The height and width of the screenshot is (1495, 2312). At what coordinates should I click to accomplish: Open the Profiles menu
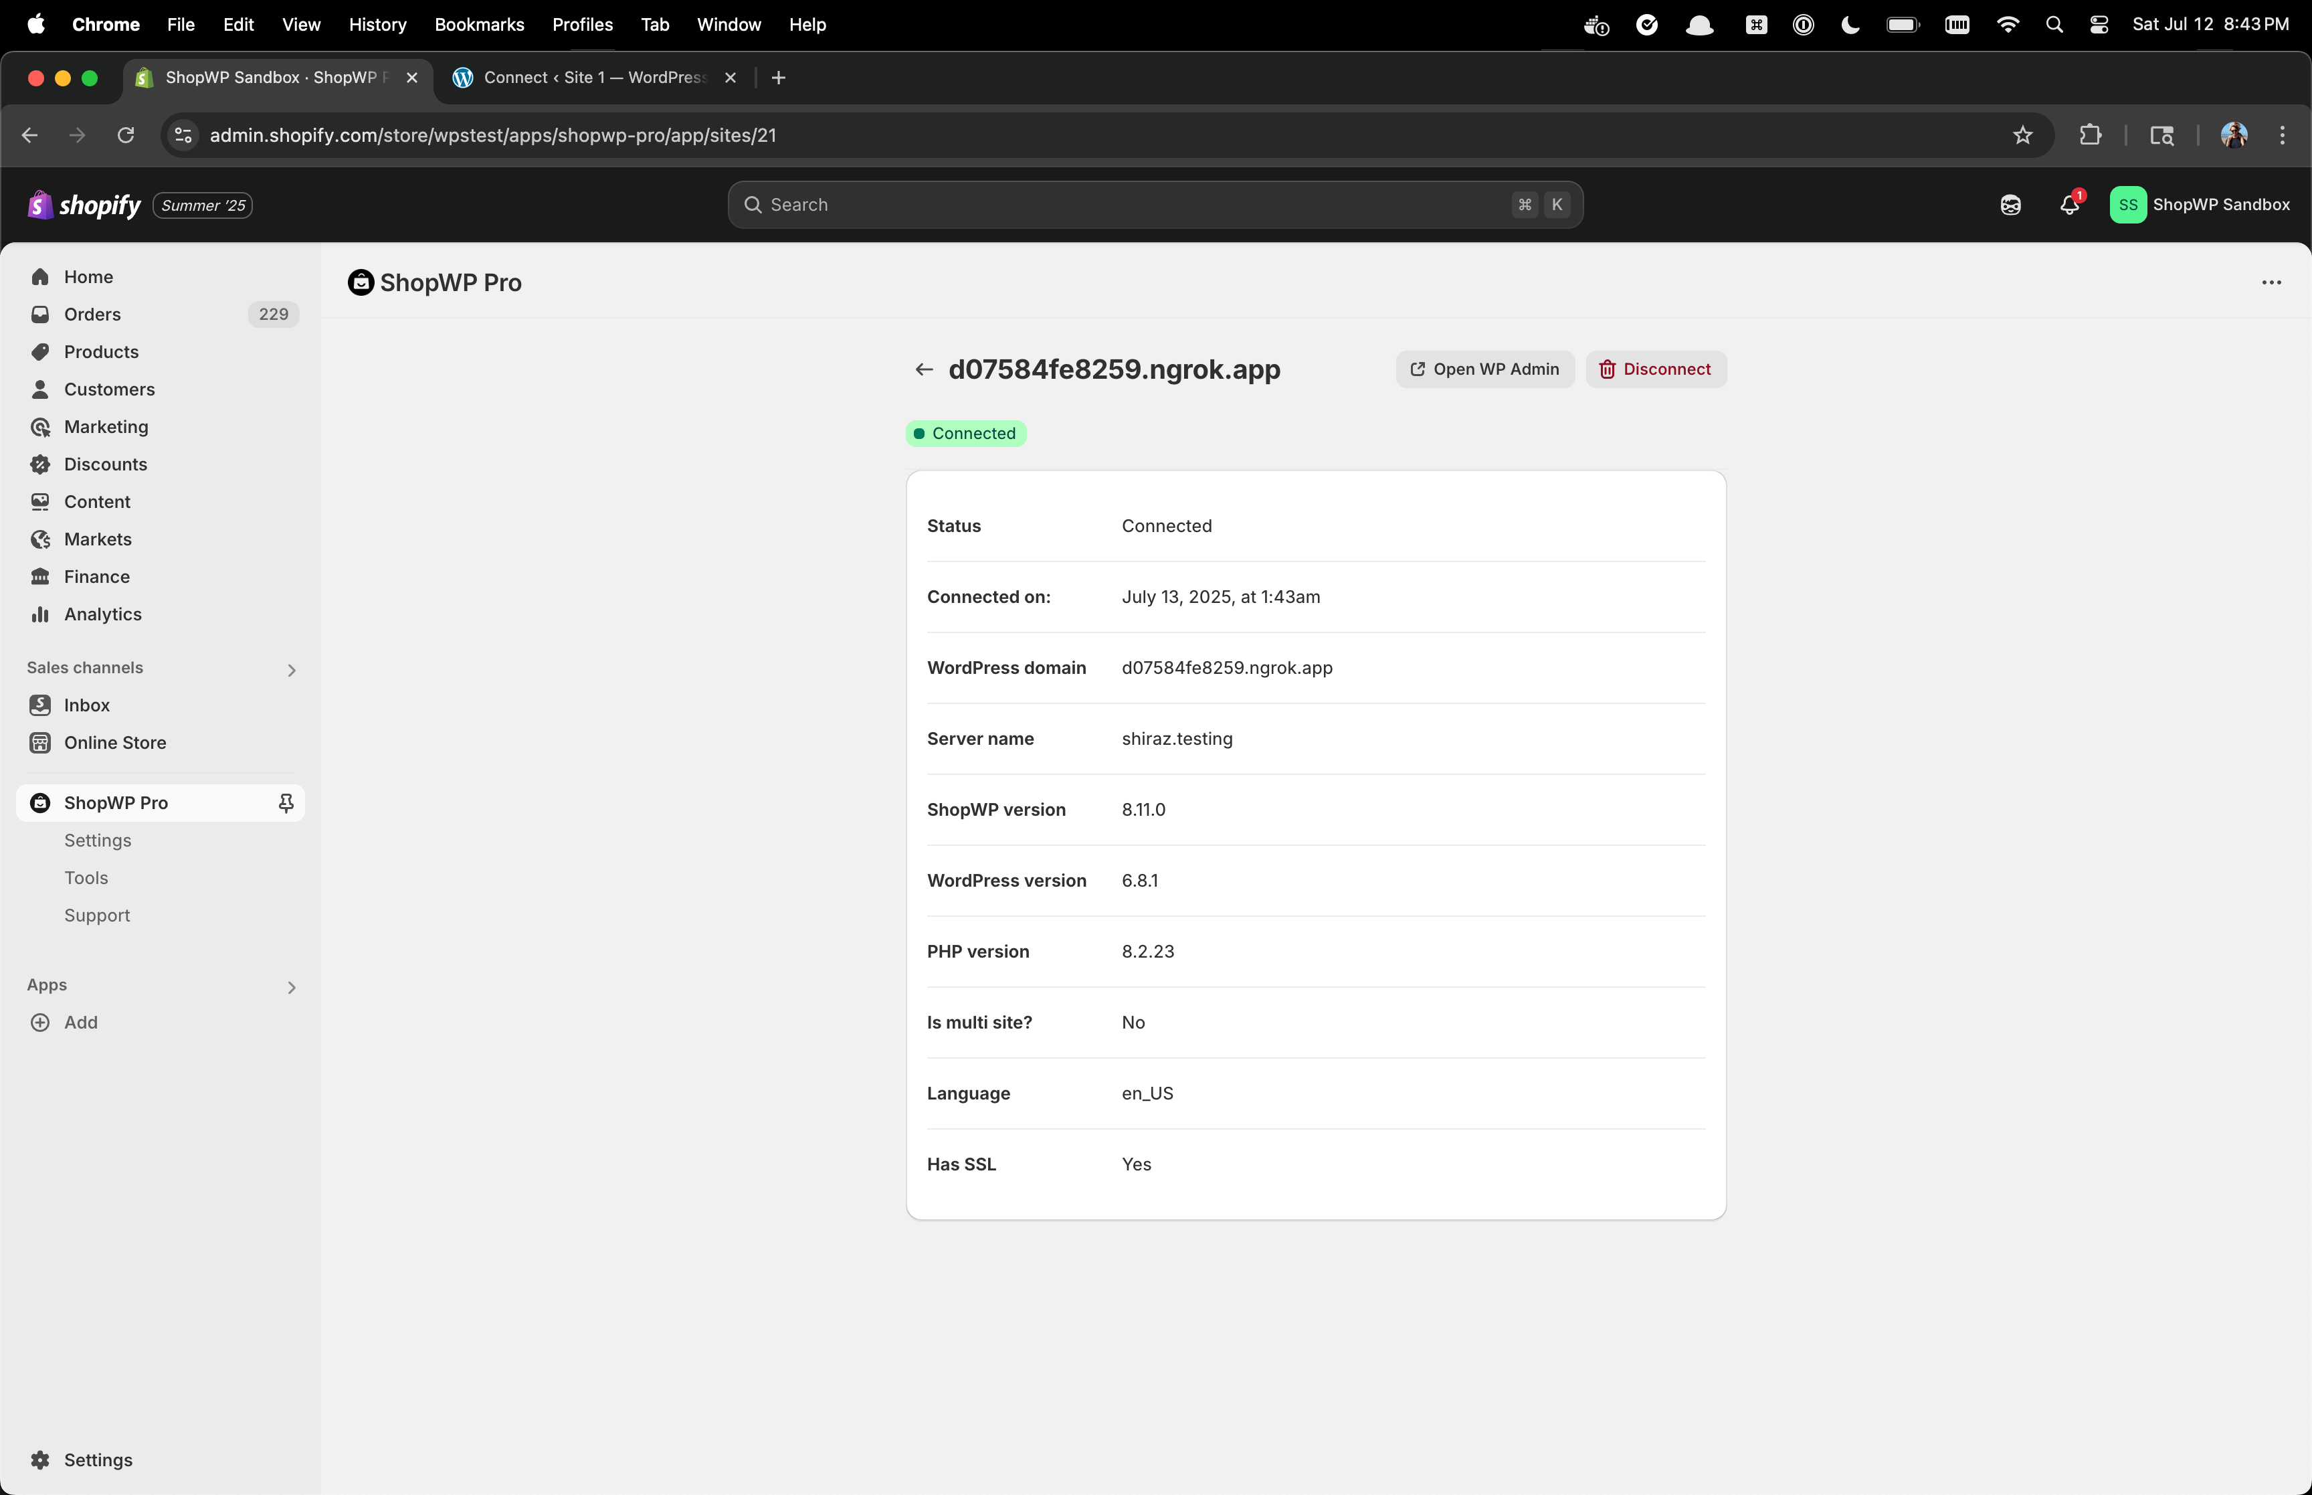[x=582, y=24]
